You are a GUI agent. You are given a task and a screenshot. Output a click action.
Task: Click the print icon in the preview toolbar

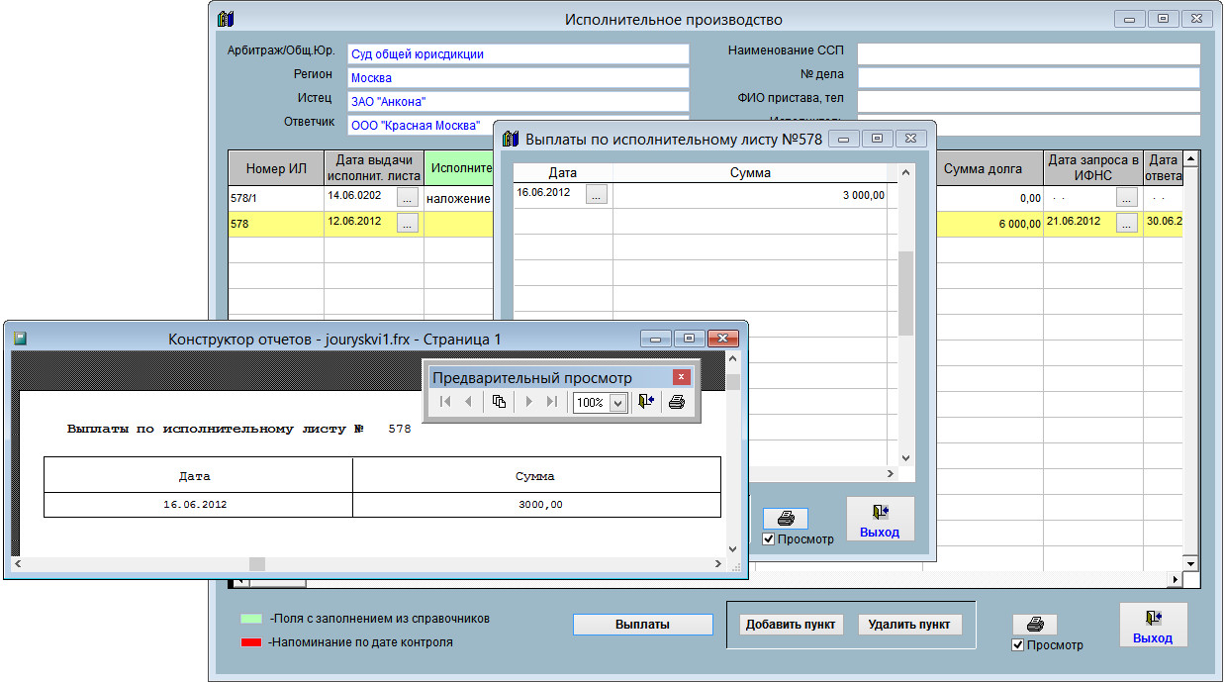677,402
